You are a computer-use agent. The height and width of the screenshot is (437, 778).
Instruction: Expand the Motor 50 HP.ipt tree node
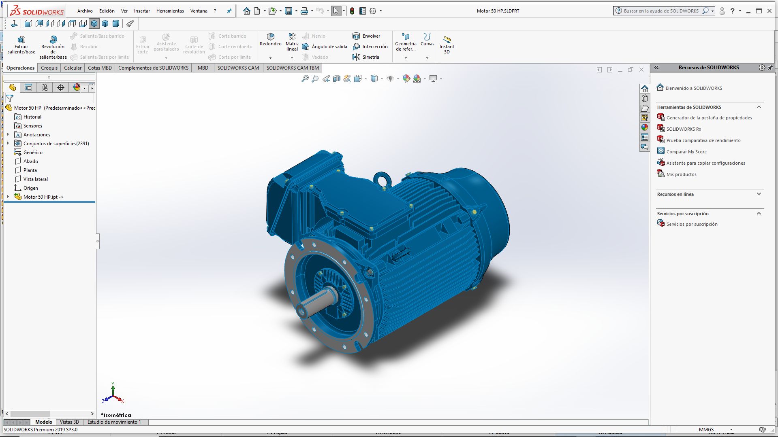pyautogui.click(x=8, y=197)
